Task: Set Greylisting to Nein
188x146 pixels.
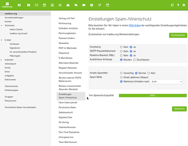Action: 121,47
